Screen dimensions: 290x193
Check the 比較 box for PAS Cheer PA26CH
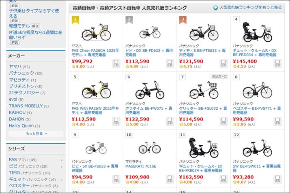pos(116,63)
